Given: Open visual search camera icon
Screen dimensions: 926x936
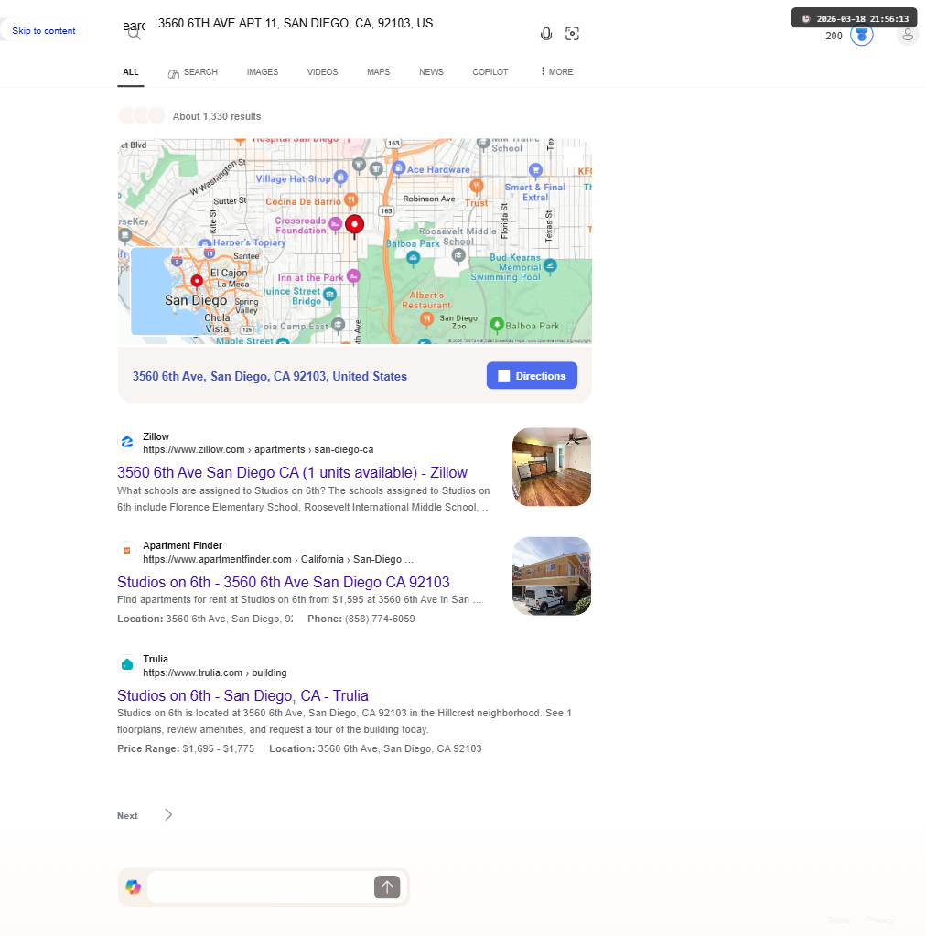Looking at the screenshot, I should [572, 34].
